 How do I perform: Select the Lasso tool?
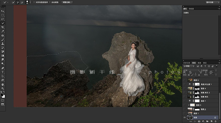(x=3, y=19)
